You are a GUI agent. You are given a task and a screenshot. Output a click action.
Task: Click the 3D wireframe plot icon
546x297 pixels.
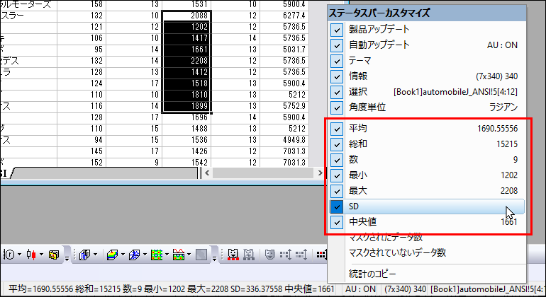(x=133, y=255)
